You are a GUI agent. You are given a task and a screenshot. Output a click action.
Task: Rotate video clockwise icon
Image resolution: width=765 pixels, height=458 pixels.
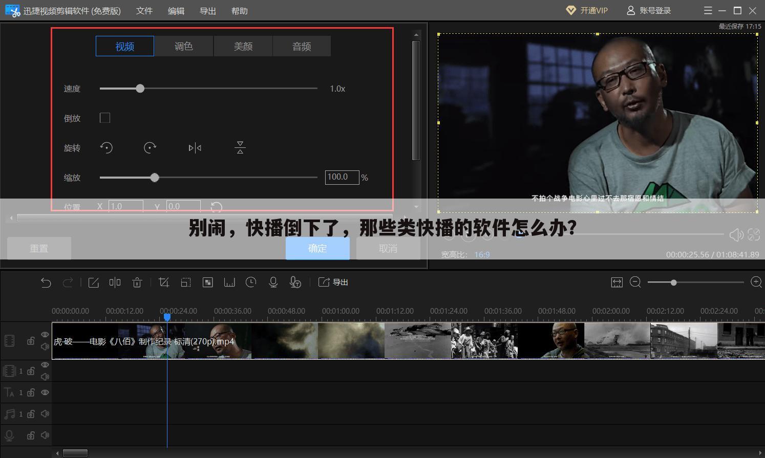[x=150, y=148]
